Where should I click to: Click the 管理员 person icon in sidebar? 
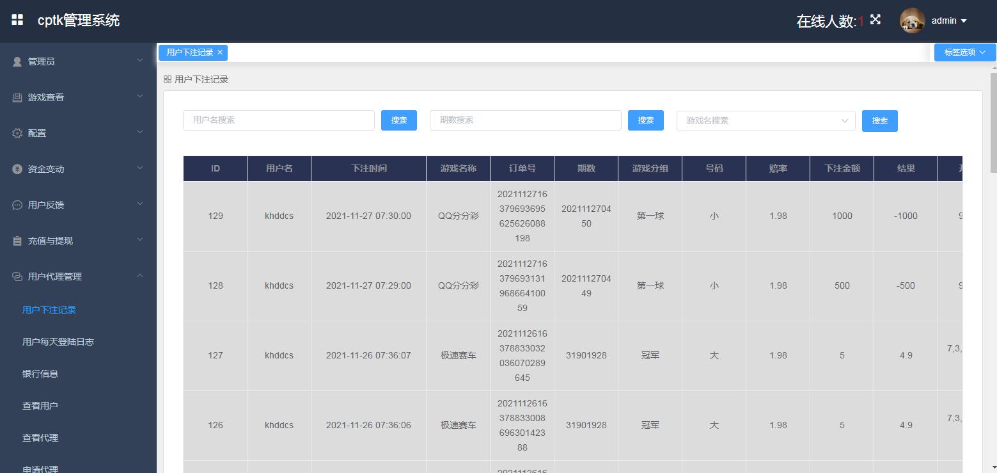pyautogui.click(x=17, y=61)
